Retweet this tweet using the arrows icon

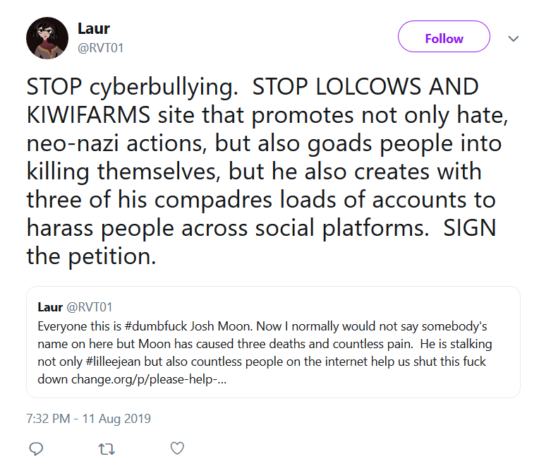coord(107,449)
